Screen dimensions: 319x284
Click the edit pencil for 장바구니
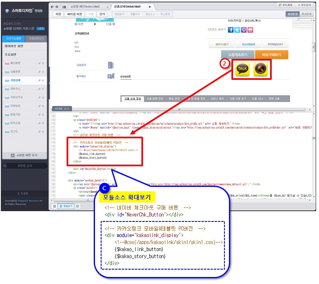point(39,89)
